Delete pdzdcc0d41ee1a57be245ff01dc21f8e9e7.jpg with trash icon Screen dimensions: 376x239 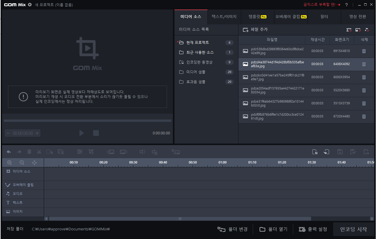[x=364, y=77]
